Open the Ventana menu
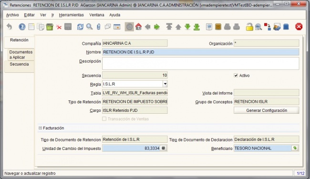Screen dimensions: 310x179 [97, 15]
